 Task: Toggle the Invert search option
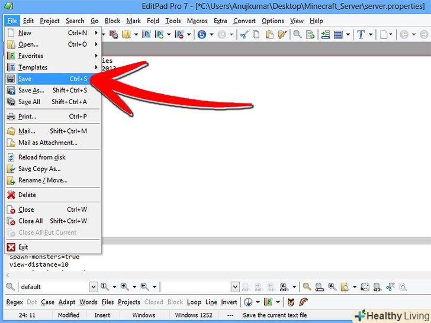[229, 302]
